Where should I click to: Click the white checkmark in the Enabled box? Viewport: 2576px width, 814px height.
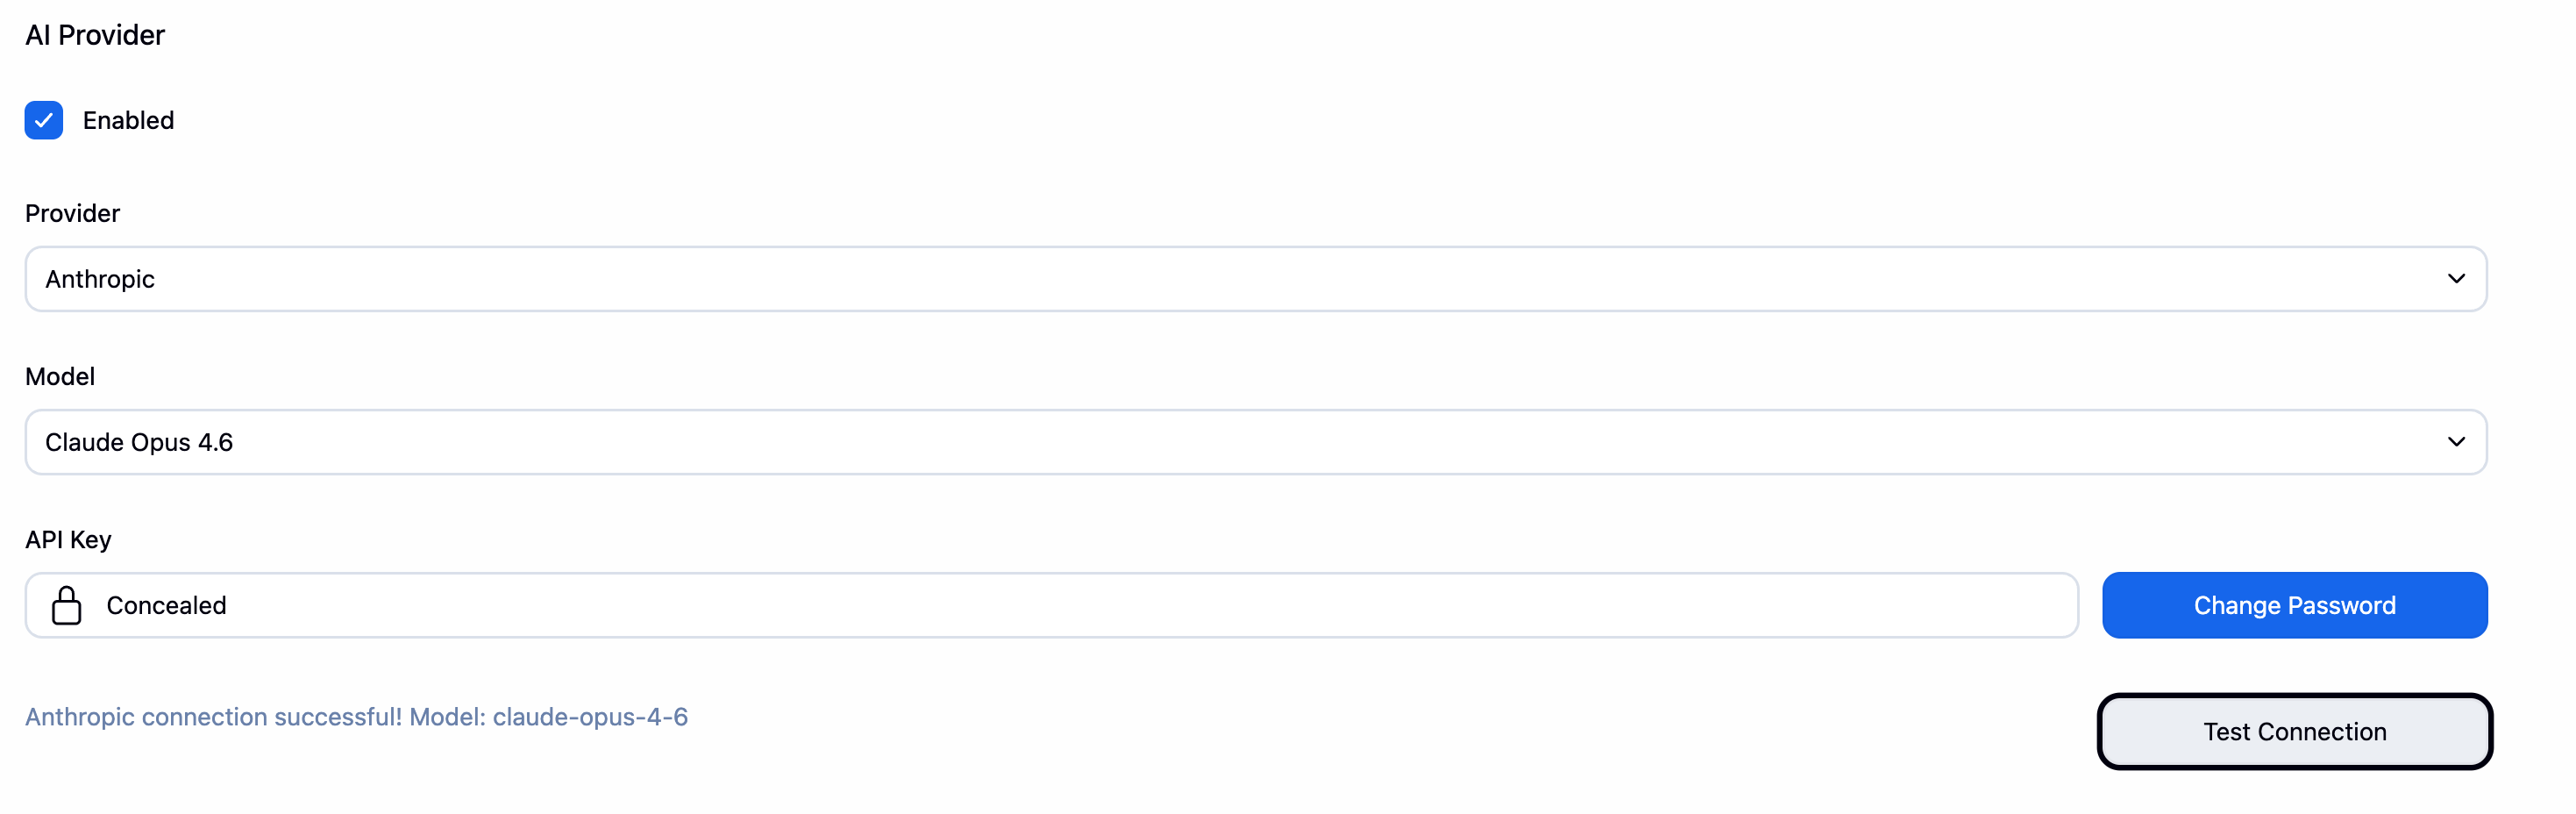44,120
